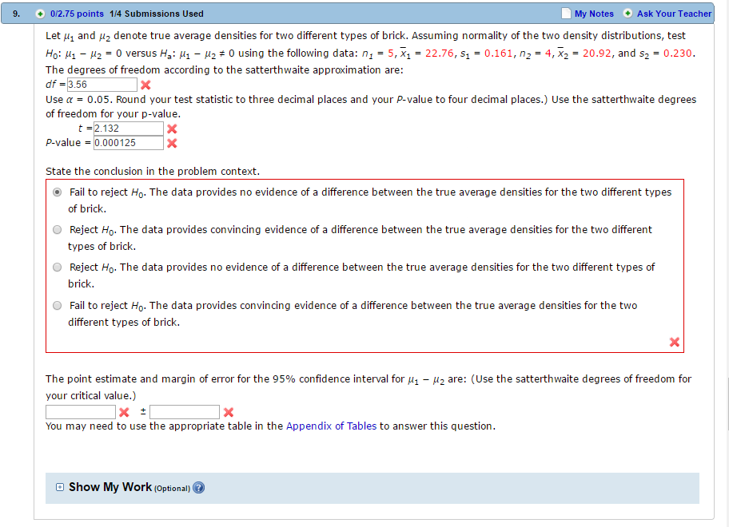Screen dimensions: 729x527
Task: Choose the 'Fail to reject H0, convincing evidence' option
Action: point(57,305)
